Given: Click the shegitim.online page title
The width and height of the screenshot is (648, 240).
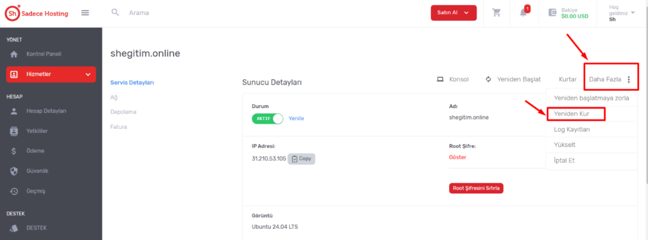Looking at the screenshot, I should click(145, 53).
